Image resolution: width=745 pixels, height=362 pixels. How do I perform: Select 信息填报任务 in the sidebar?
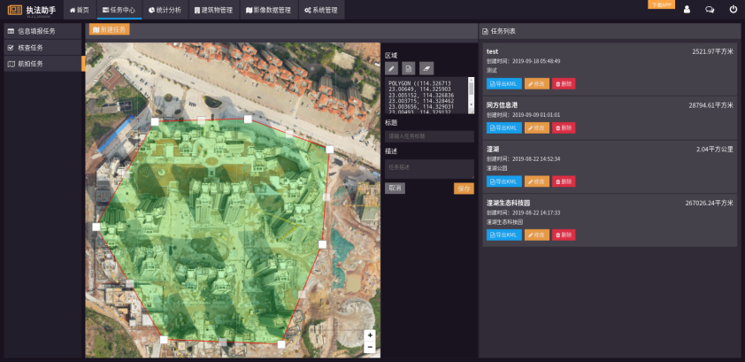(35, 31)
